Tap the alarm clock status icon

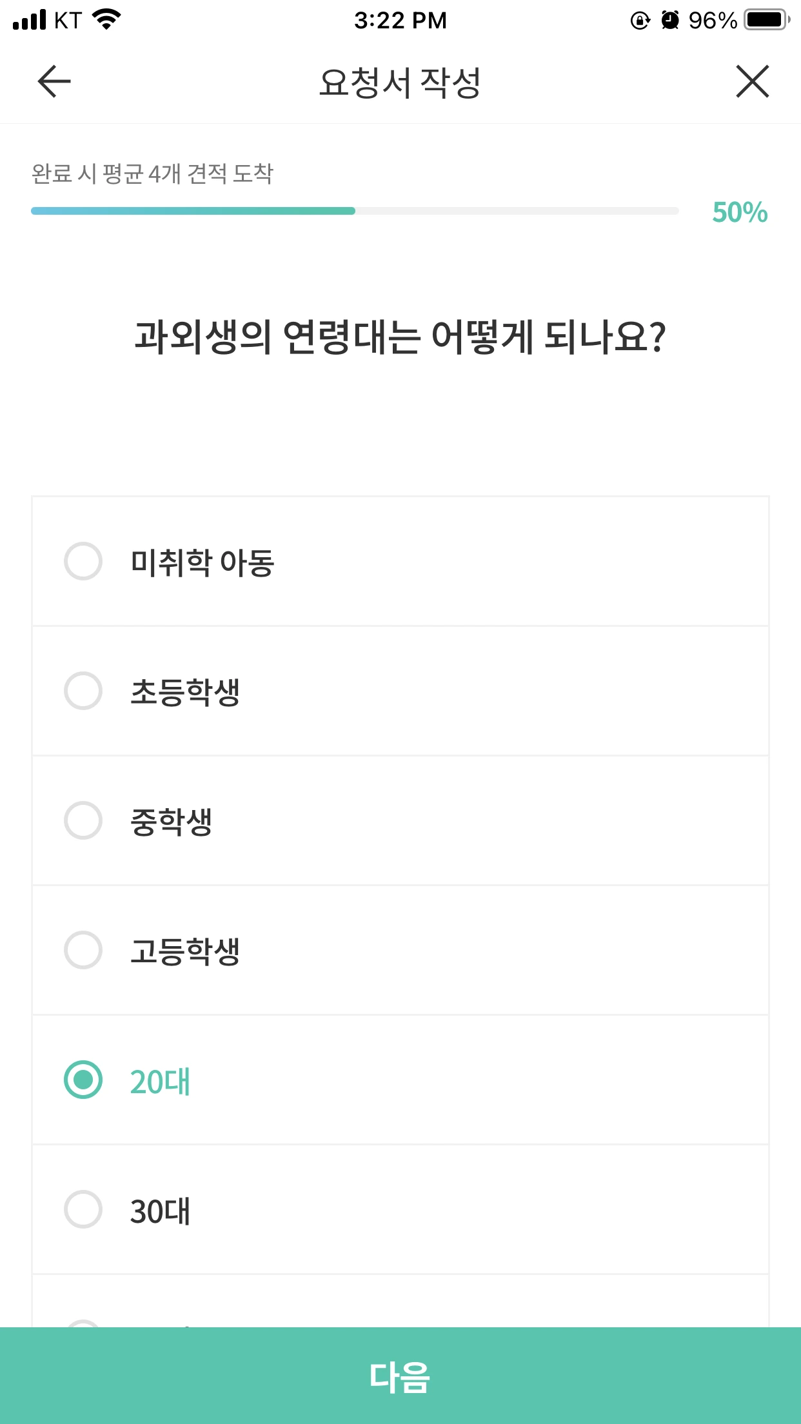[671, 21]
